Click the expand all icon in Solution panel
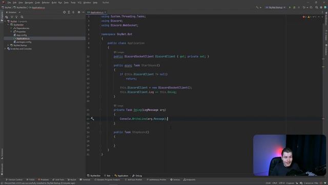Viewport: 328px width, 185px height. coord(69,12)
